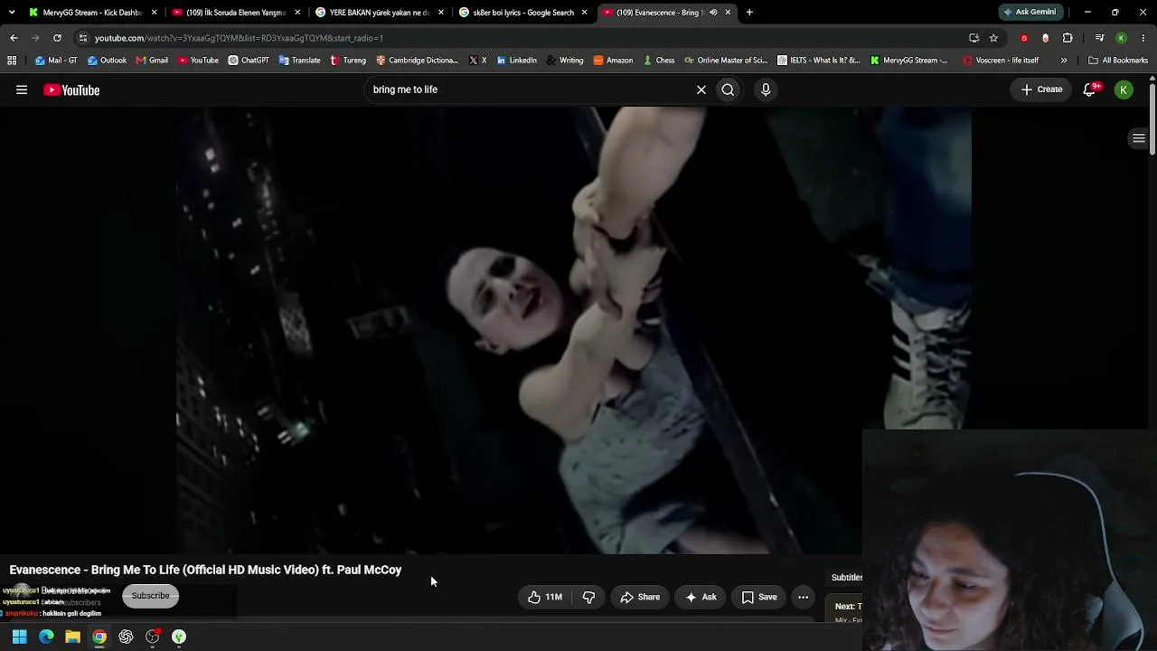The height and width of the screenshot is (651, 1157).
Task: Open the Gmail bookmark
Action: click(x=152, y=61)
